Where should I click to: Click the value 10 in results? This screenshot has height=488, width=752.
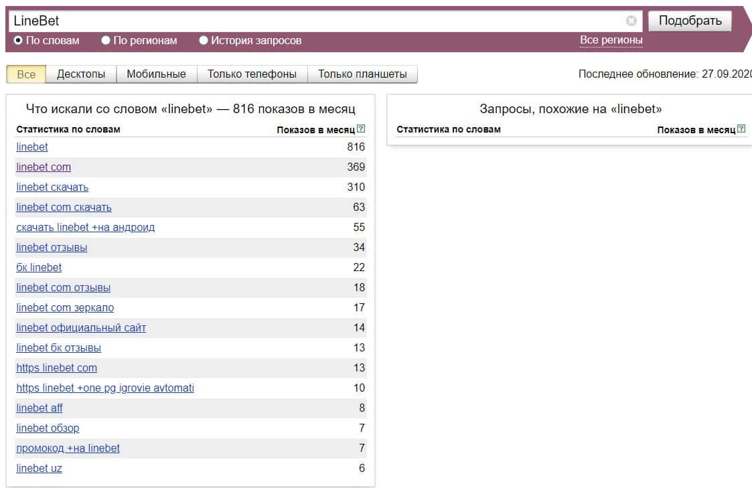pos(359,388)
